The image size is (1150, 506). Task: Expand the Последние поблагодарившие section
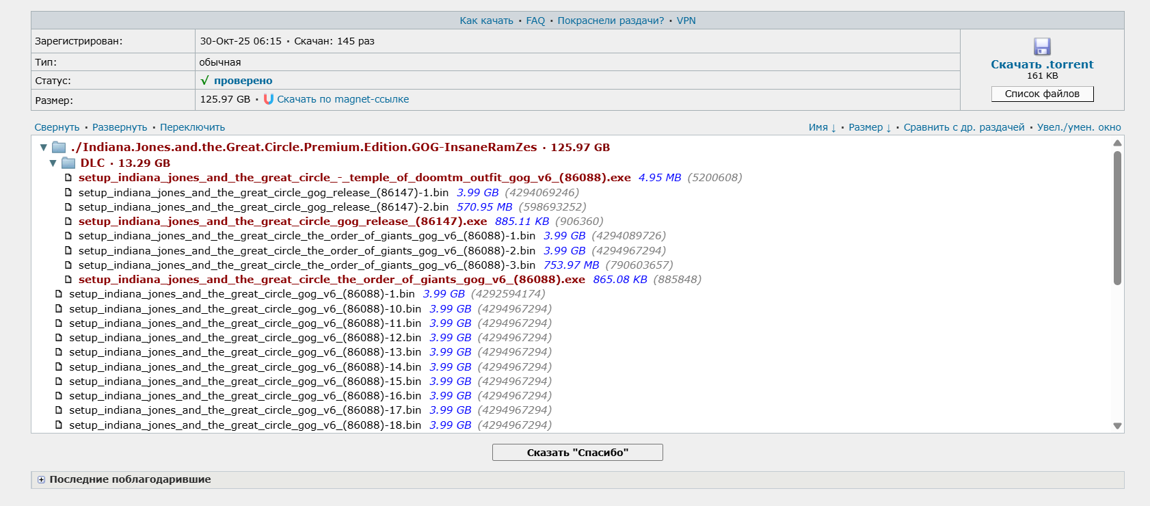42,480
